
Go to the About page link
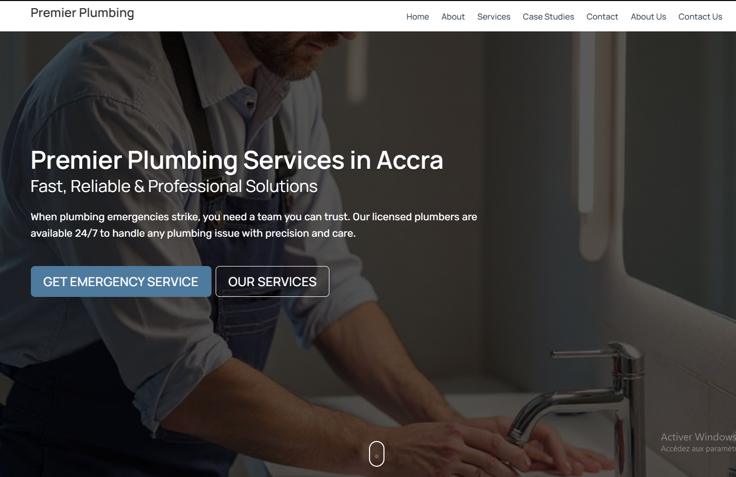[x=453, y=16]
